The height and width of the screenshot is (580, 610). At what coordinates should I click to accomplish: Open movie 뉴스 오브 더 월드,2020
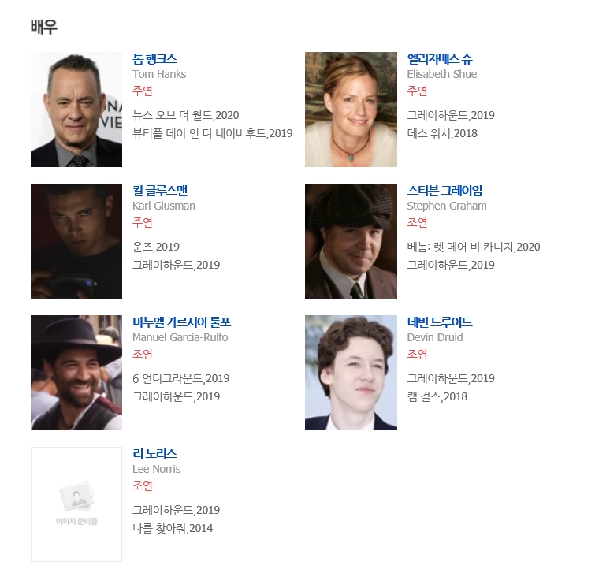(x=185, y=115)
